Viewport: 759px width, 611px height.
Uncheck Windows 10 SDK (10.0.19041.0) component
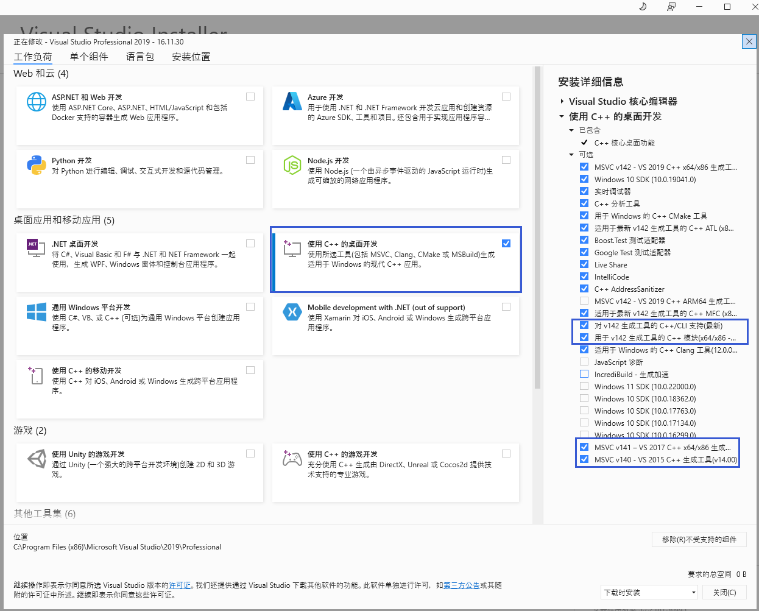584,179
